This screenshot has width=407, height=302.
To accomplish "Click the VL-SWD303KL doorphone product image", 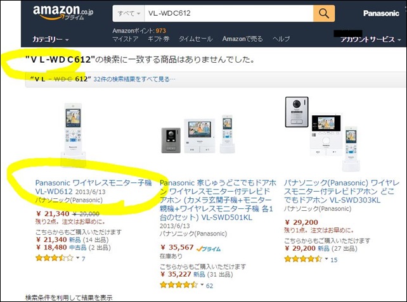I will click(323, 134).
